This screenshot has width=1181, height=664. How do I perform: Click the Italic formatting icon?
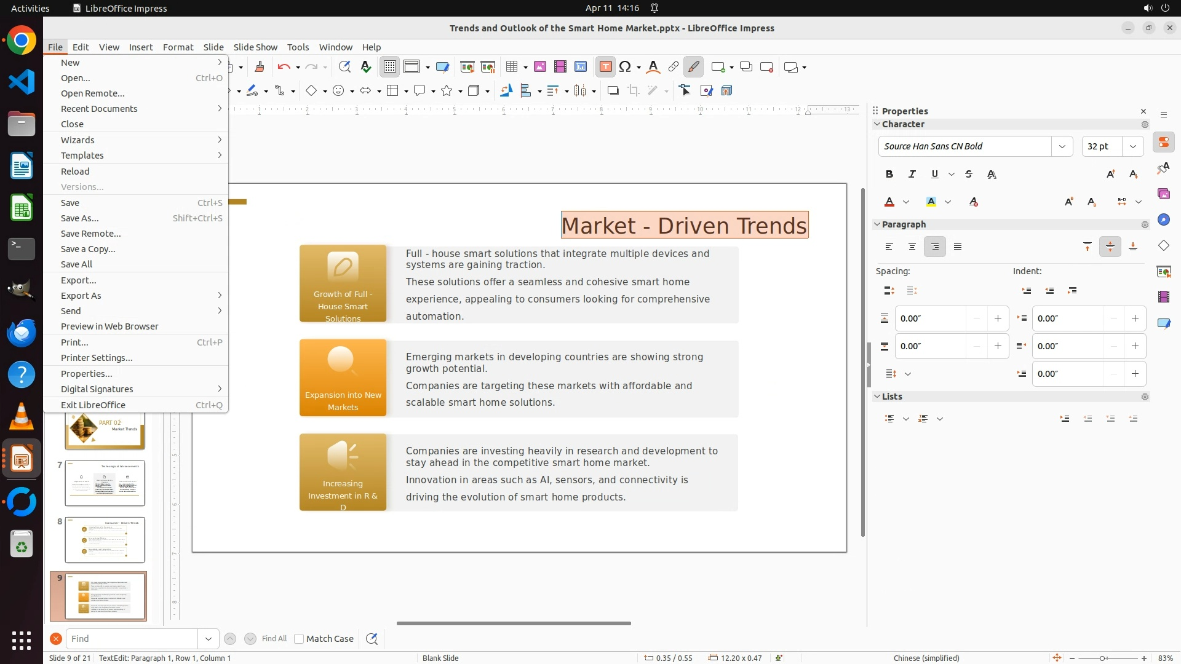click(912, 174)
